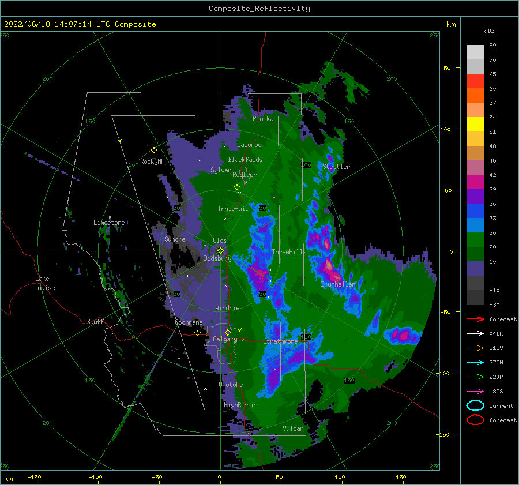Click the 80 dBZ light gray swatch
This screenshot has width=519, height=485.
475,52
